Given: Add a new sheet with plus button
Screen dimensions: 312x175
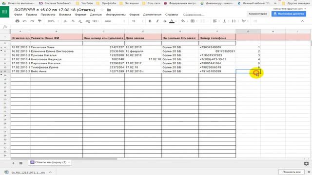Looking at the screenshot, I should pos(13,163).
